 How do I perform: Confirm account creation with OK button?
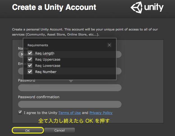tap(28, 130)
